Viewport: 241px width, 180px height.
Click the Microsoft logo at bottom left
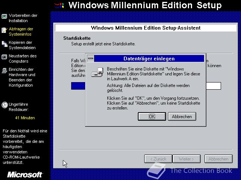point(25,174)
